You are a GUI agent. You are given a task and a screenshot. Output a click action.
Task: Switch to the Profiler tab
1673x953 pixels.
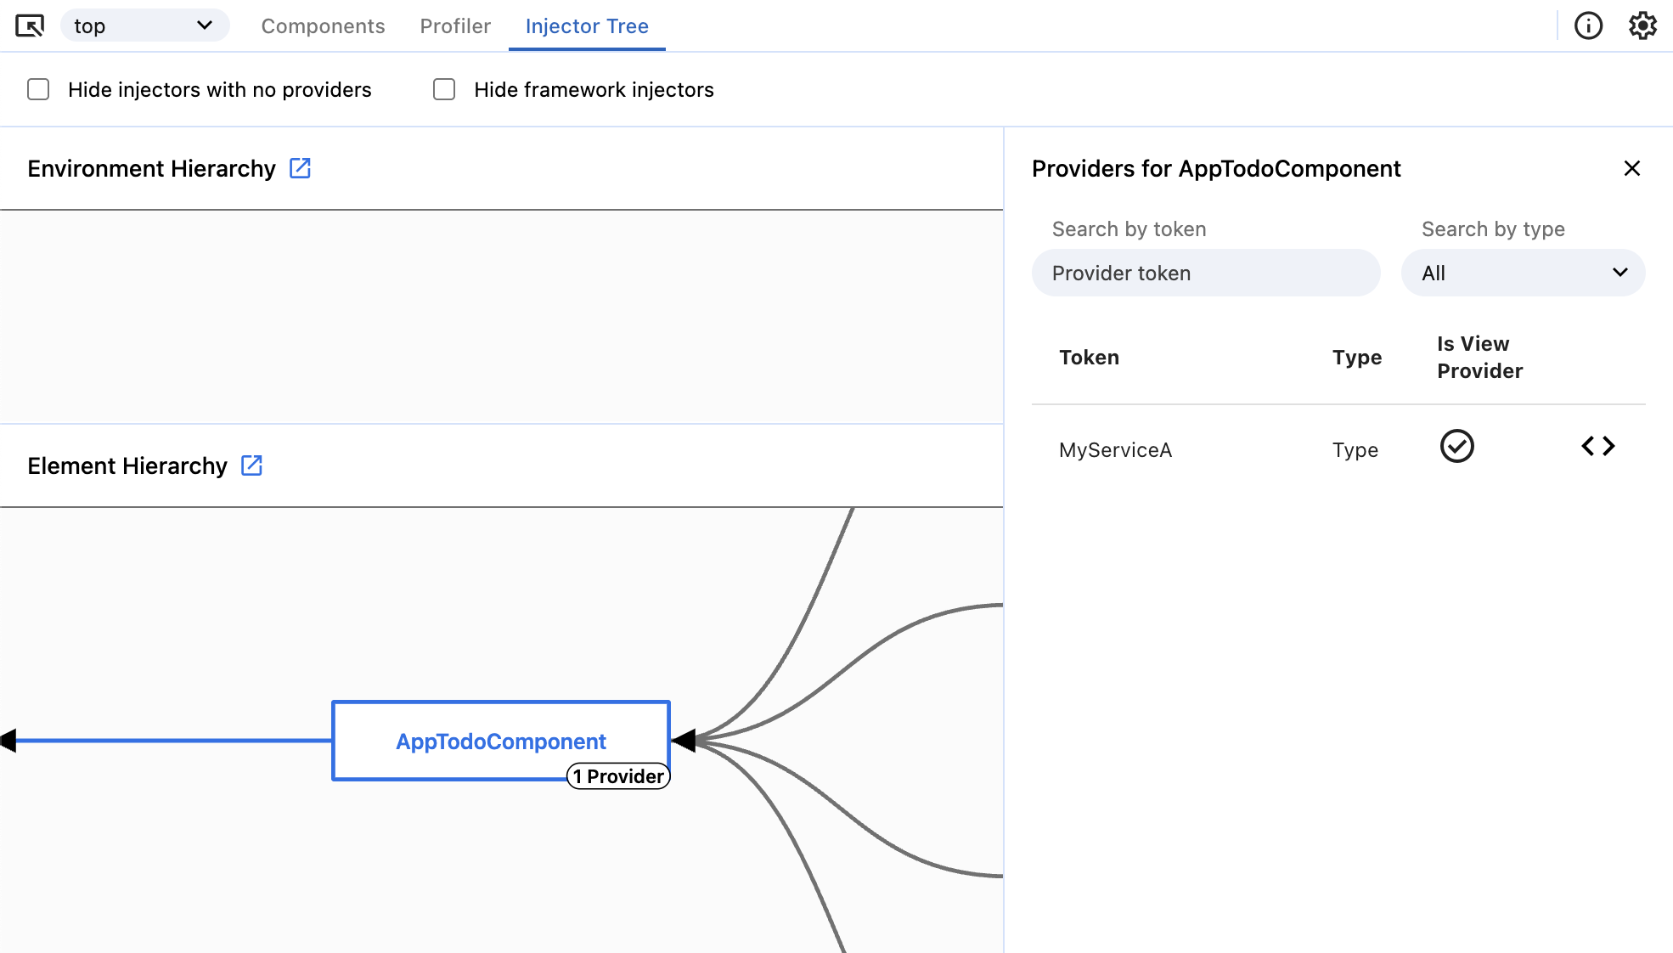tap(455, 26)
